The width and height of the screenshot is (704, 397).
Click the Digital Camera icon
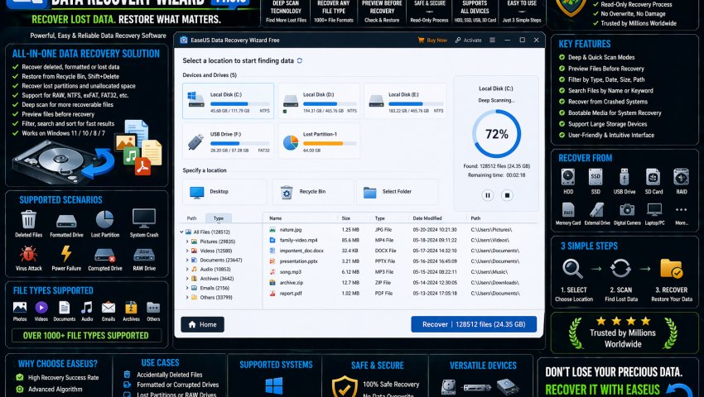click(x=627, y=209)
